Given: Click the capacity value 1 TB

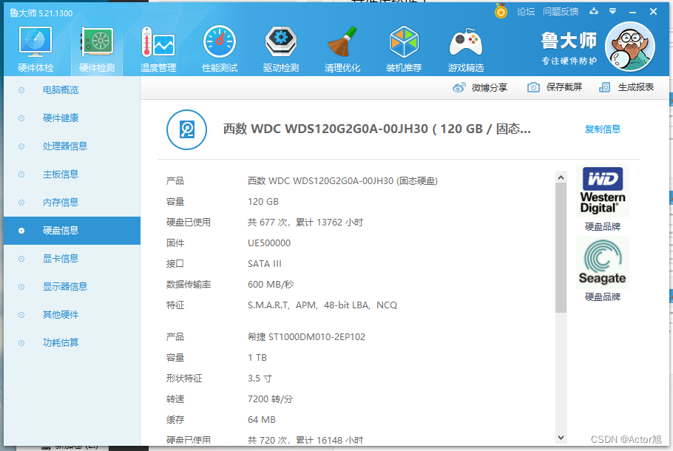Looking at the screenshot, I should [257, 357].
